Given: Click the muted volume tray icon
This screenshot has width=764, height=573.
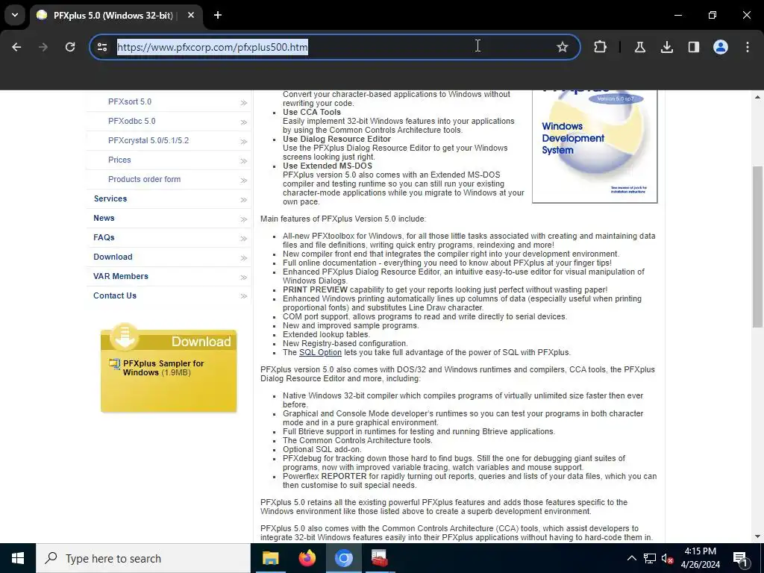Looking at the screenshot, I should click(x=668, y=558).
